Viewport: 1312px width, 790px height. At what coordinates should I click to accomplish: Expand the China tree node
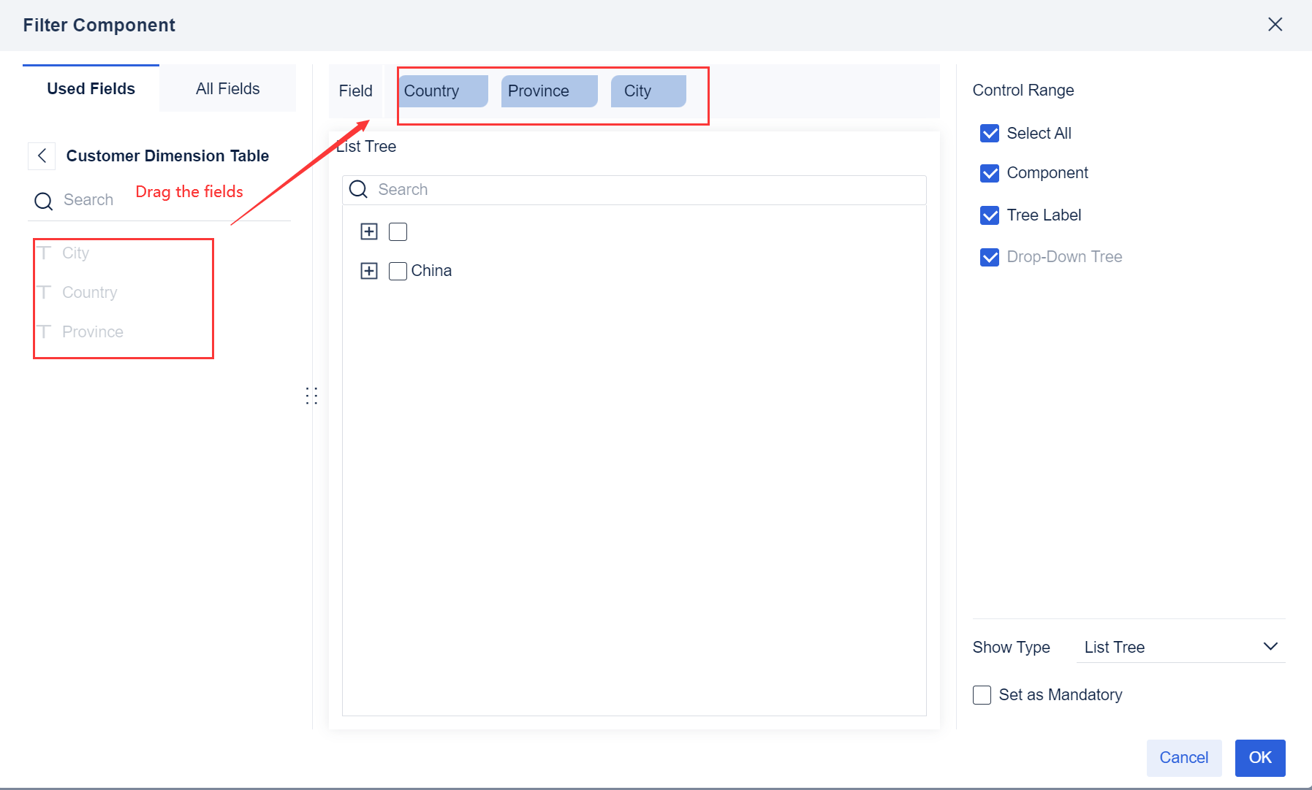[x=369, y=270]
